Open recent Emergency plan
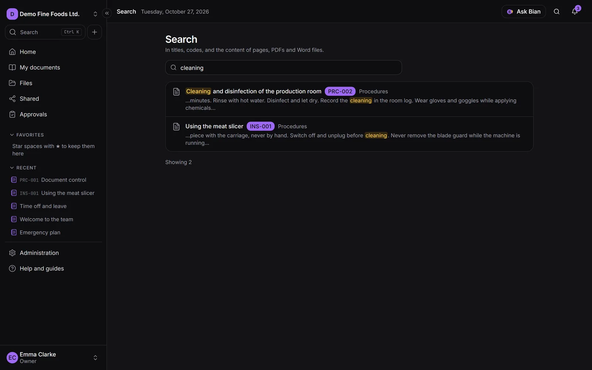Screen dimensions: 592x370 click(x=53, y=232)
